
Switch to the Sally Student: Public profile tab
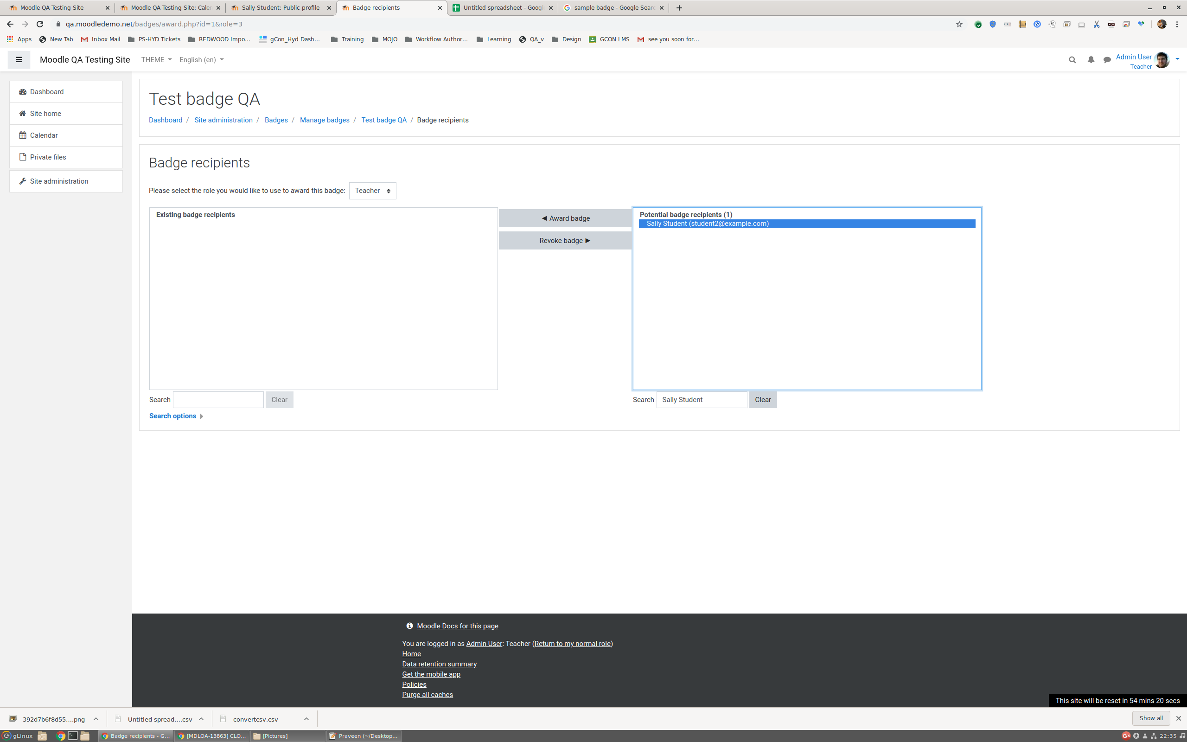click(x=281, y=8)
